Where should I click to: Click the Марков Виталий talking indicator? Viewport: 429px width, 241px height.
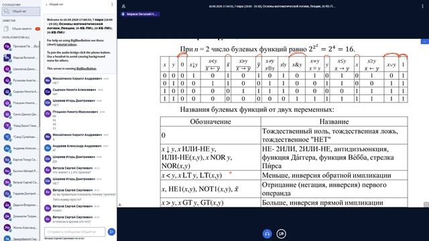click(x=140, y=14)
